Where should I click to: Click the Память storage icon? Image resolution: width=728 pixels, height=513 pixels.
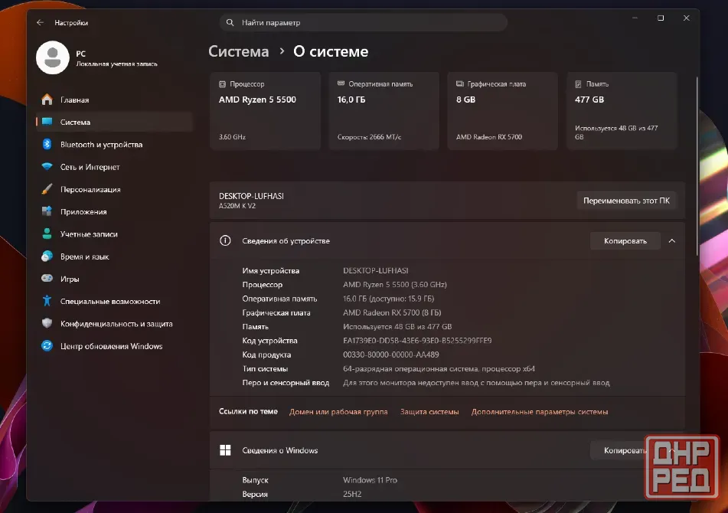579,84
